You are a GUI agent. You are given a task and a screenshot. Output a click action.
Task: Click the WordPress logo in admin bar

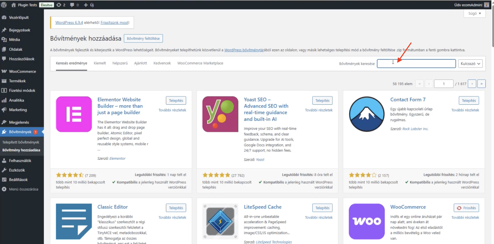tap(4, 5)
